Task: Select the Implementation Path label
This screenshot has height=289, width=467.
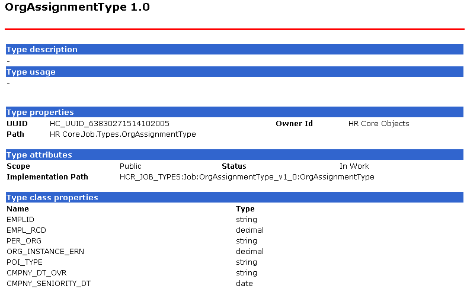Action: 47,177
